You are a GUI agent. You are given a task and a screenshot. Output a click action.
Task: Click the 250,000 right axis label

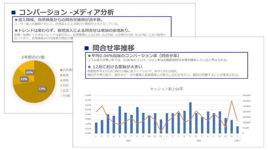click(247, 106)
